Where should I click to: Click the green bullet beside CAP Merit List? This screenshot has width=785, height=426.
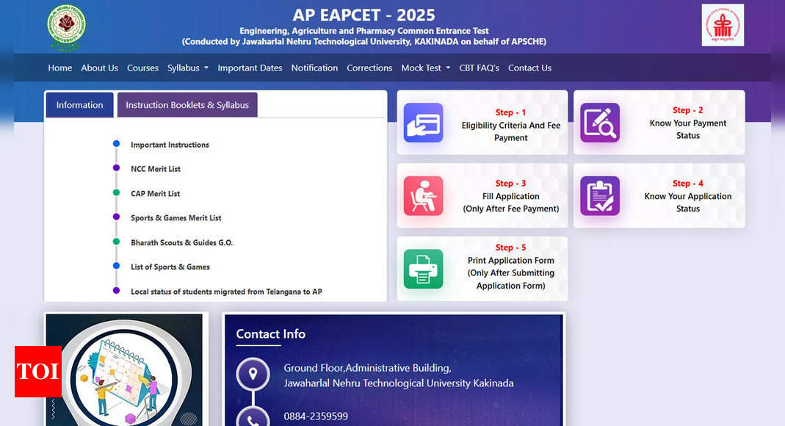[116, 192]
